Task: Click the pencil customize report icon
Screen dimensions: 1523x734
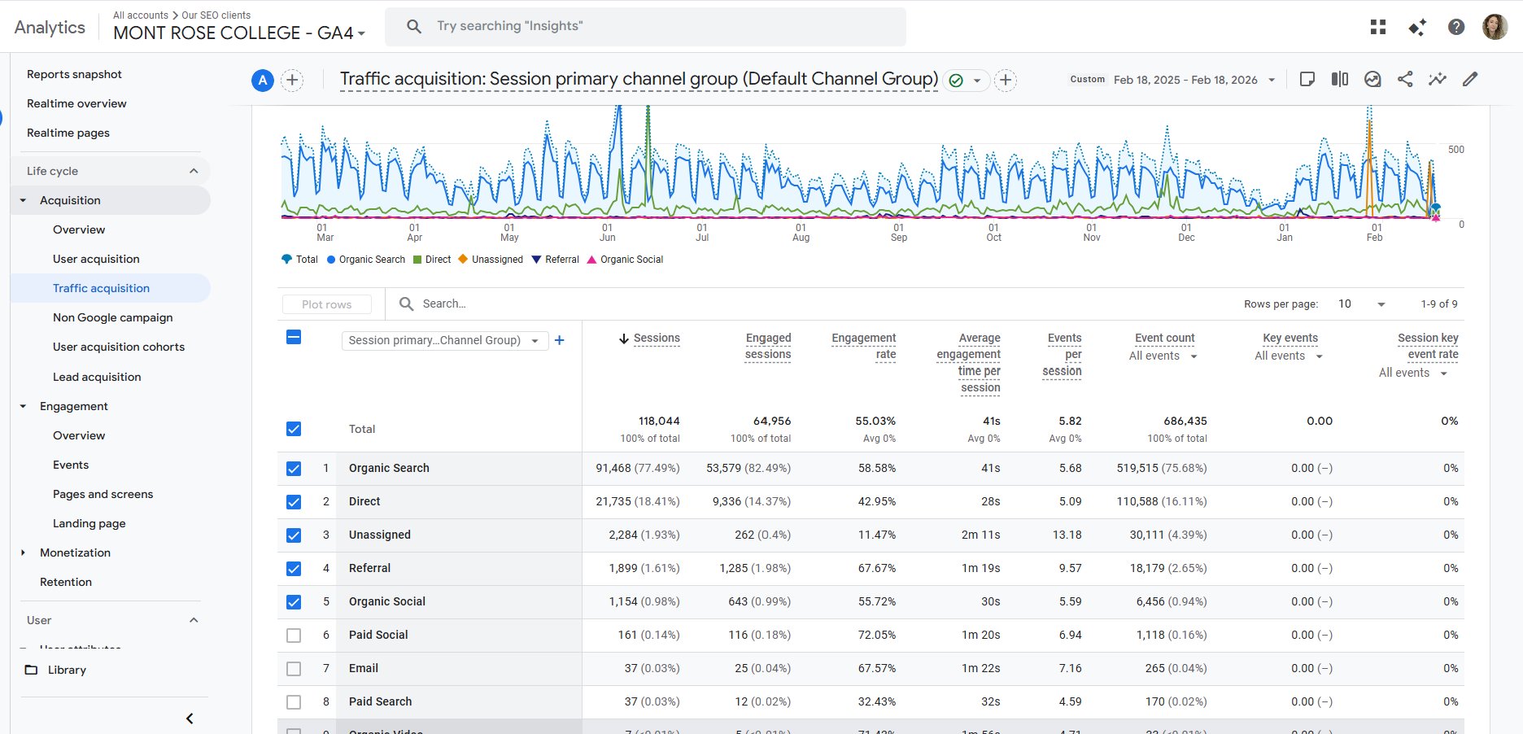Action: coord(1470,79)
